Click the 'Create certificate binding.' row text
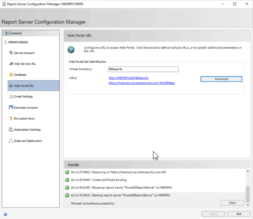 point(99,180)
